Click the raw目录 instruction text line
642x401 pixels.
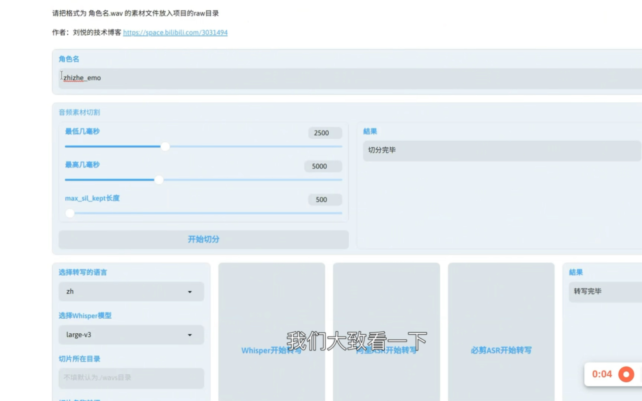tap(136, 13)
